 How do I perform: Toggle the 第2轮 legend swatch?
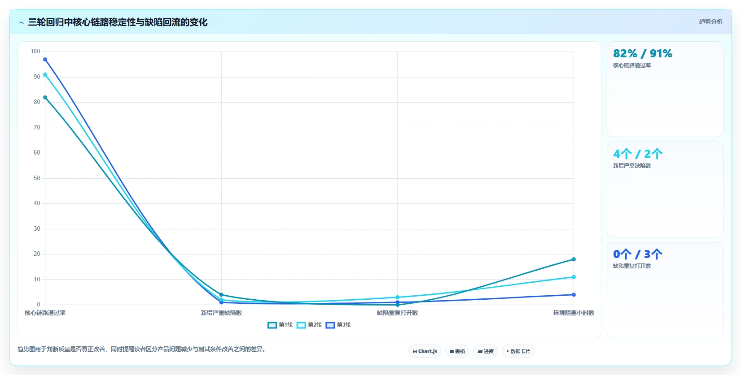click(301, 325)
